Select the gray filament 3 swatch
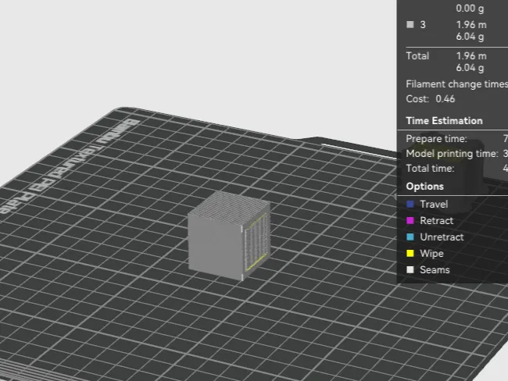This screenshot has width=508, height=381. (x=410, y=25)
